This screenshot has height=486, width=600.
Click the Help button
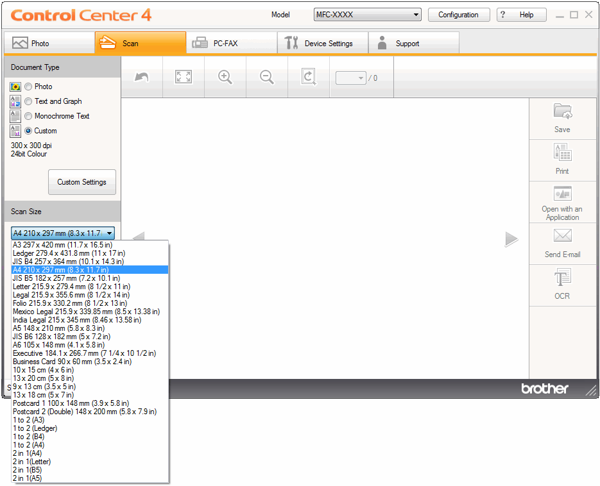pos(522,15)
